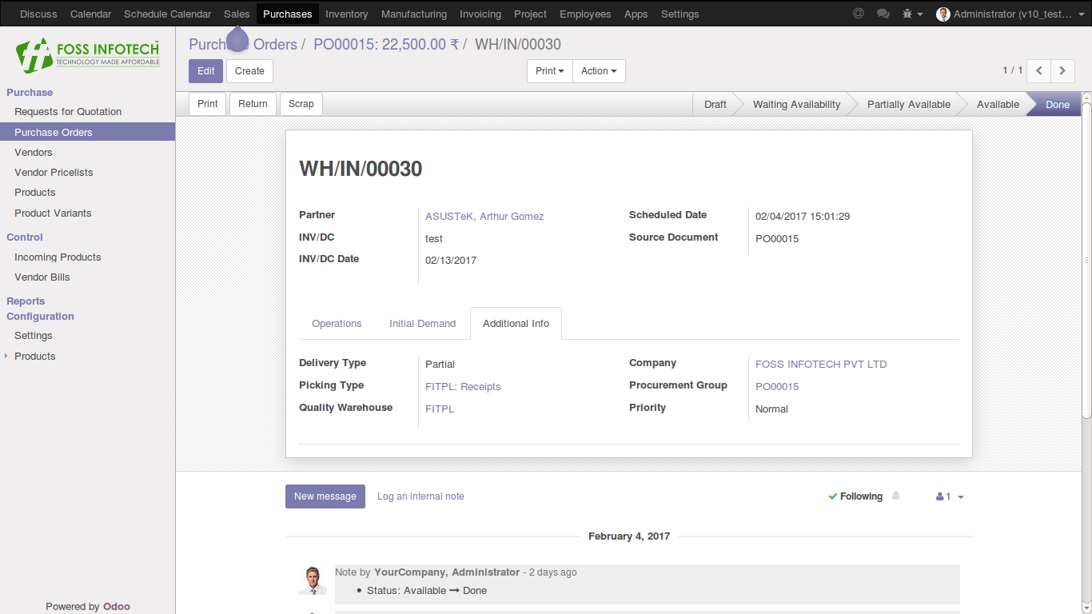The image size is (1092, 614).
Task: Switch to the Initial Demand tab
Action: (x=423, y=324)
